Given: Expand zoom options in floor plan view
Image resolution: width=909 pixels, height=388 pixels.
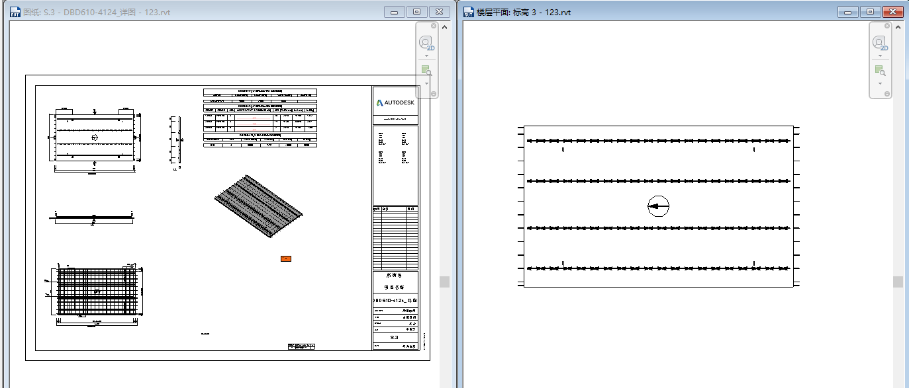Looking at the screenshot, I should point(879,83).
